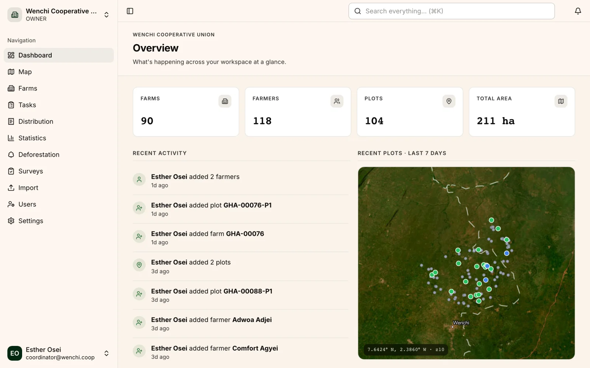Click 'Esther Osei added 2 farmers' entry
This screenshot has width=590, height=368.
tap(240, 181)
